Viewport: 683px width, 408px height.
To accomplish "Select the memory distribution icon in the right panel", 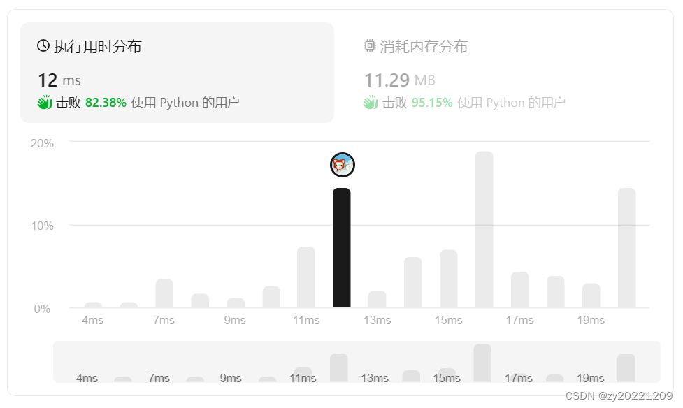I will pyautogui.click(x=369, y=46).
